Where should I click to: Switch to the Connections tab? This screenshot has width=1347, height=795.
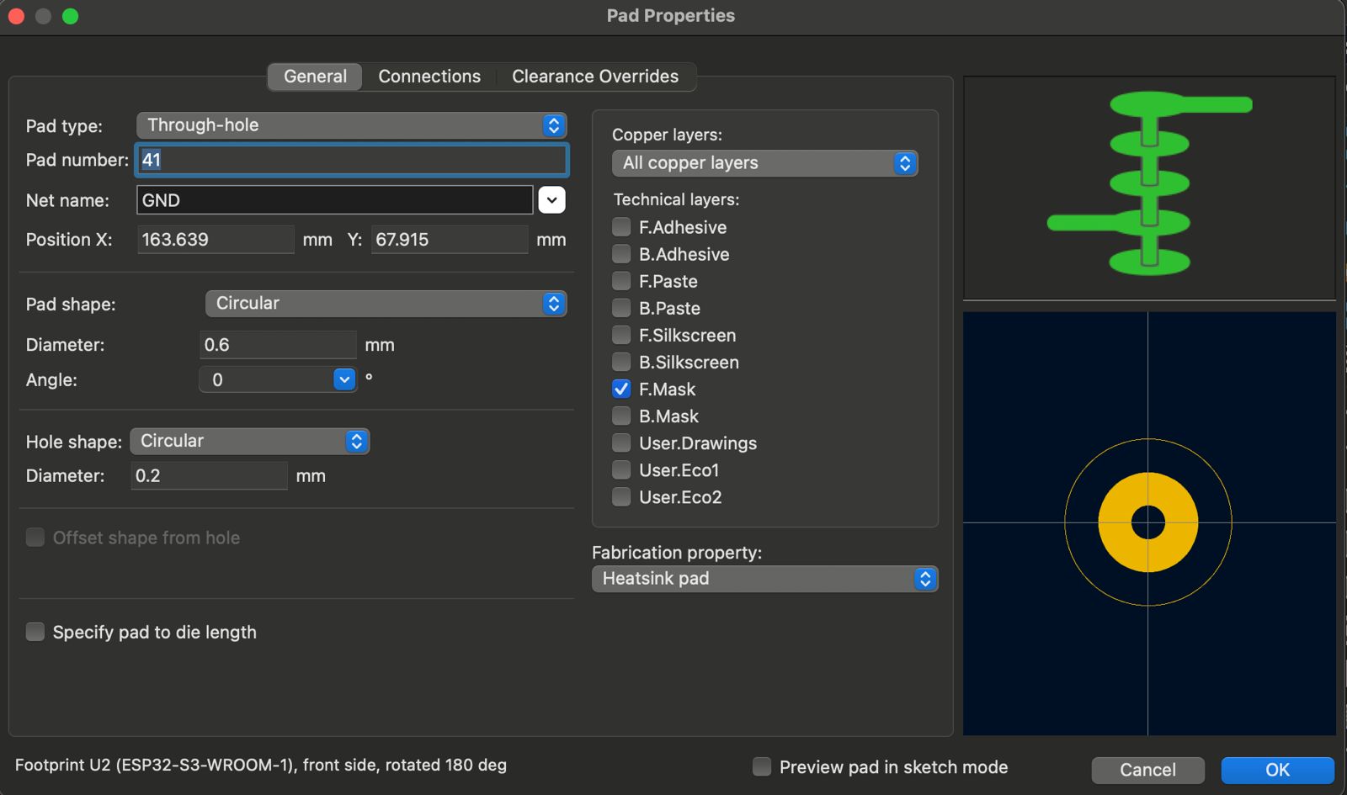pos(429,77)
